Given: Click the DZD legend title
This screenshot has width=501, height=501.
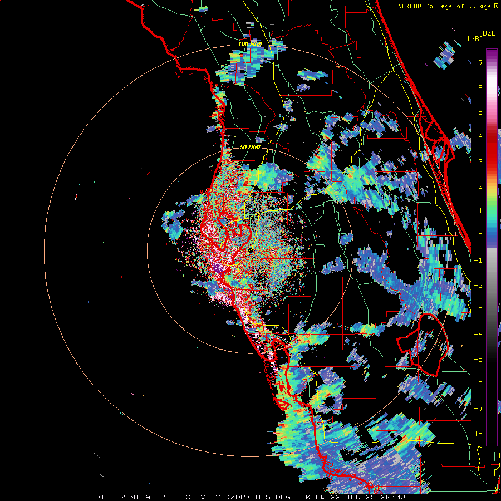Looking at the screenshot, I should point(489,33).
